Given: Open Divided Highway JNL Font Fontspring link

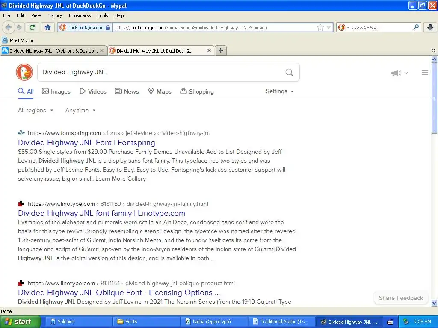Looking at the screenshot, I should (86, 143).
